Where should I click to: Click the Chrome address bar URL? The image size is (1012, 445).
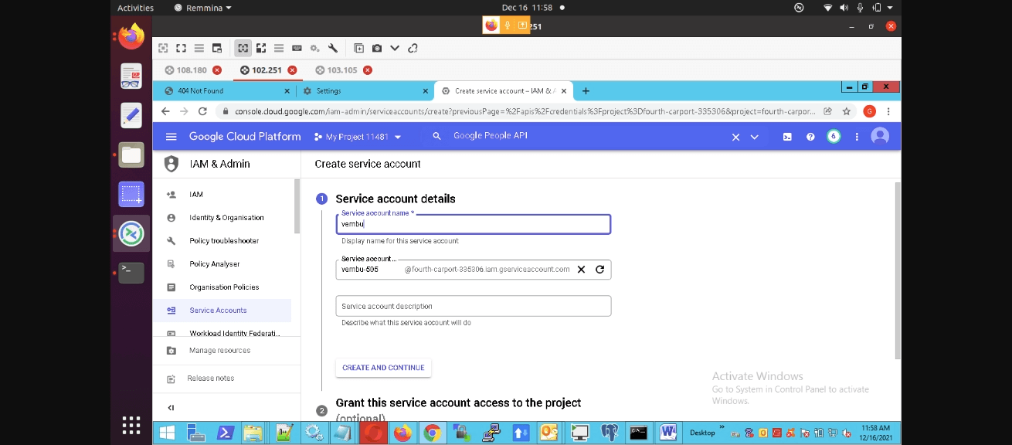525,111
